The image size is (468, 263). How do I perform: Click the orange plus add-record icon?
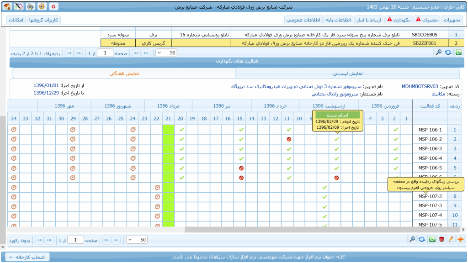click(x=460, y=239)
